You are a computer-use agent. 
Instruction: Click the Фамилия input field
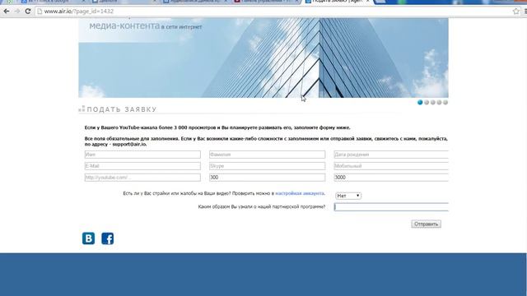pos(267,155)
